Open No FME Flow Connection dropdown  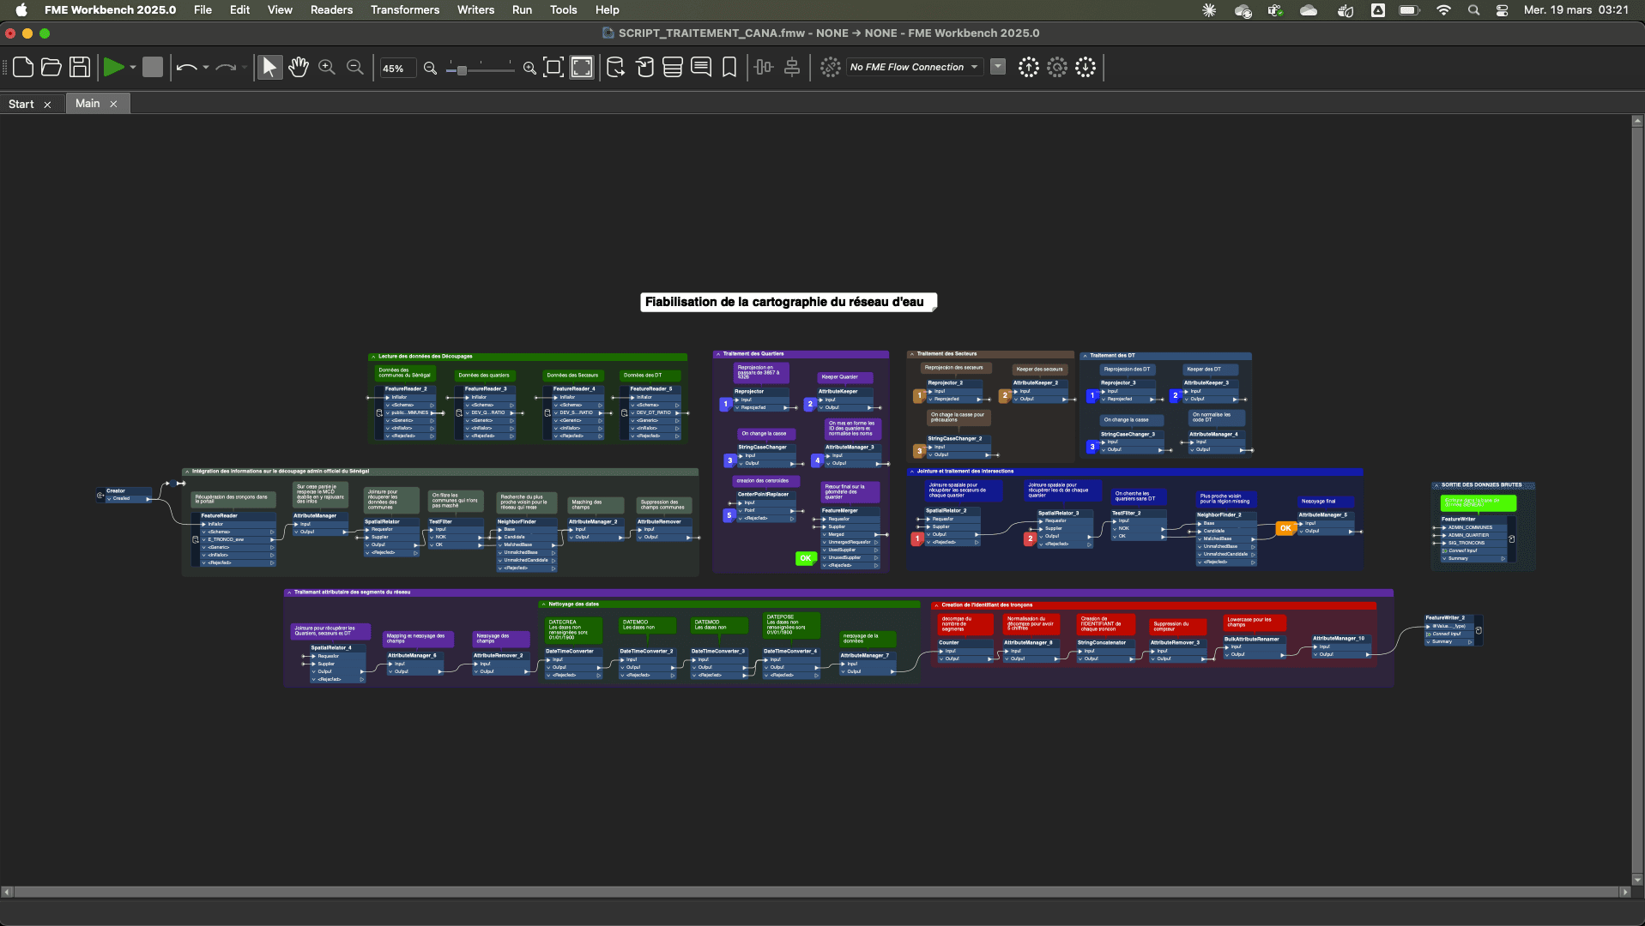coord(914,67)
